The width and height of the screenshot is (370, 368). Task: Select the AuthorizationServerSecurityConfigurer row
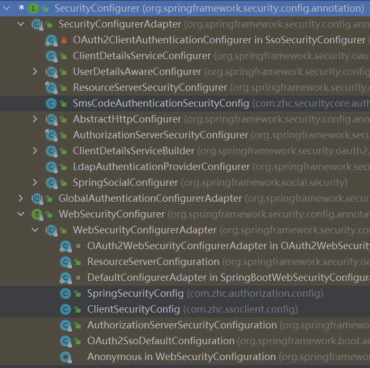(x=185, y=135)
